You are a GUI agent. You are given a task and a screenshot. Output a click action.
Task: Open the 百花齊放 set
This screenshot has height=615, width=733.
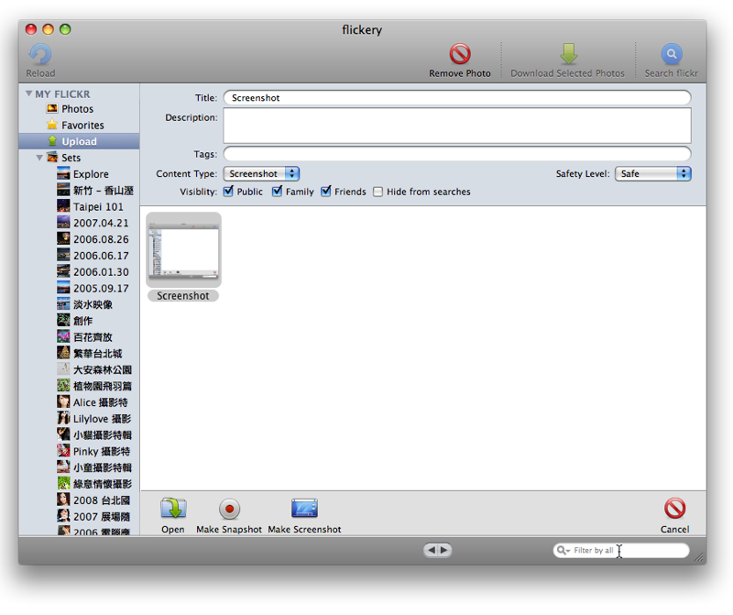[79, 337]
